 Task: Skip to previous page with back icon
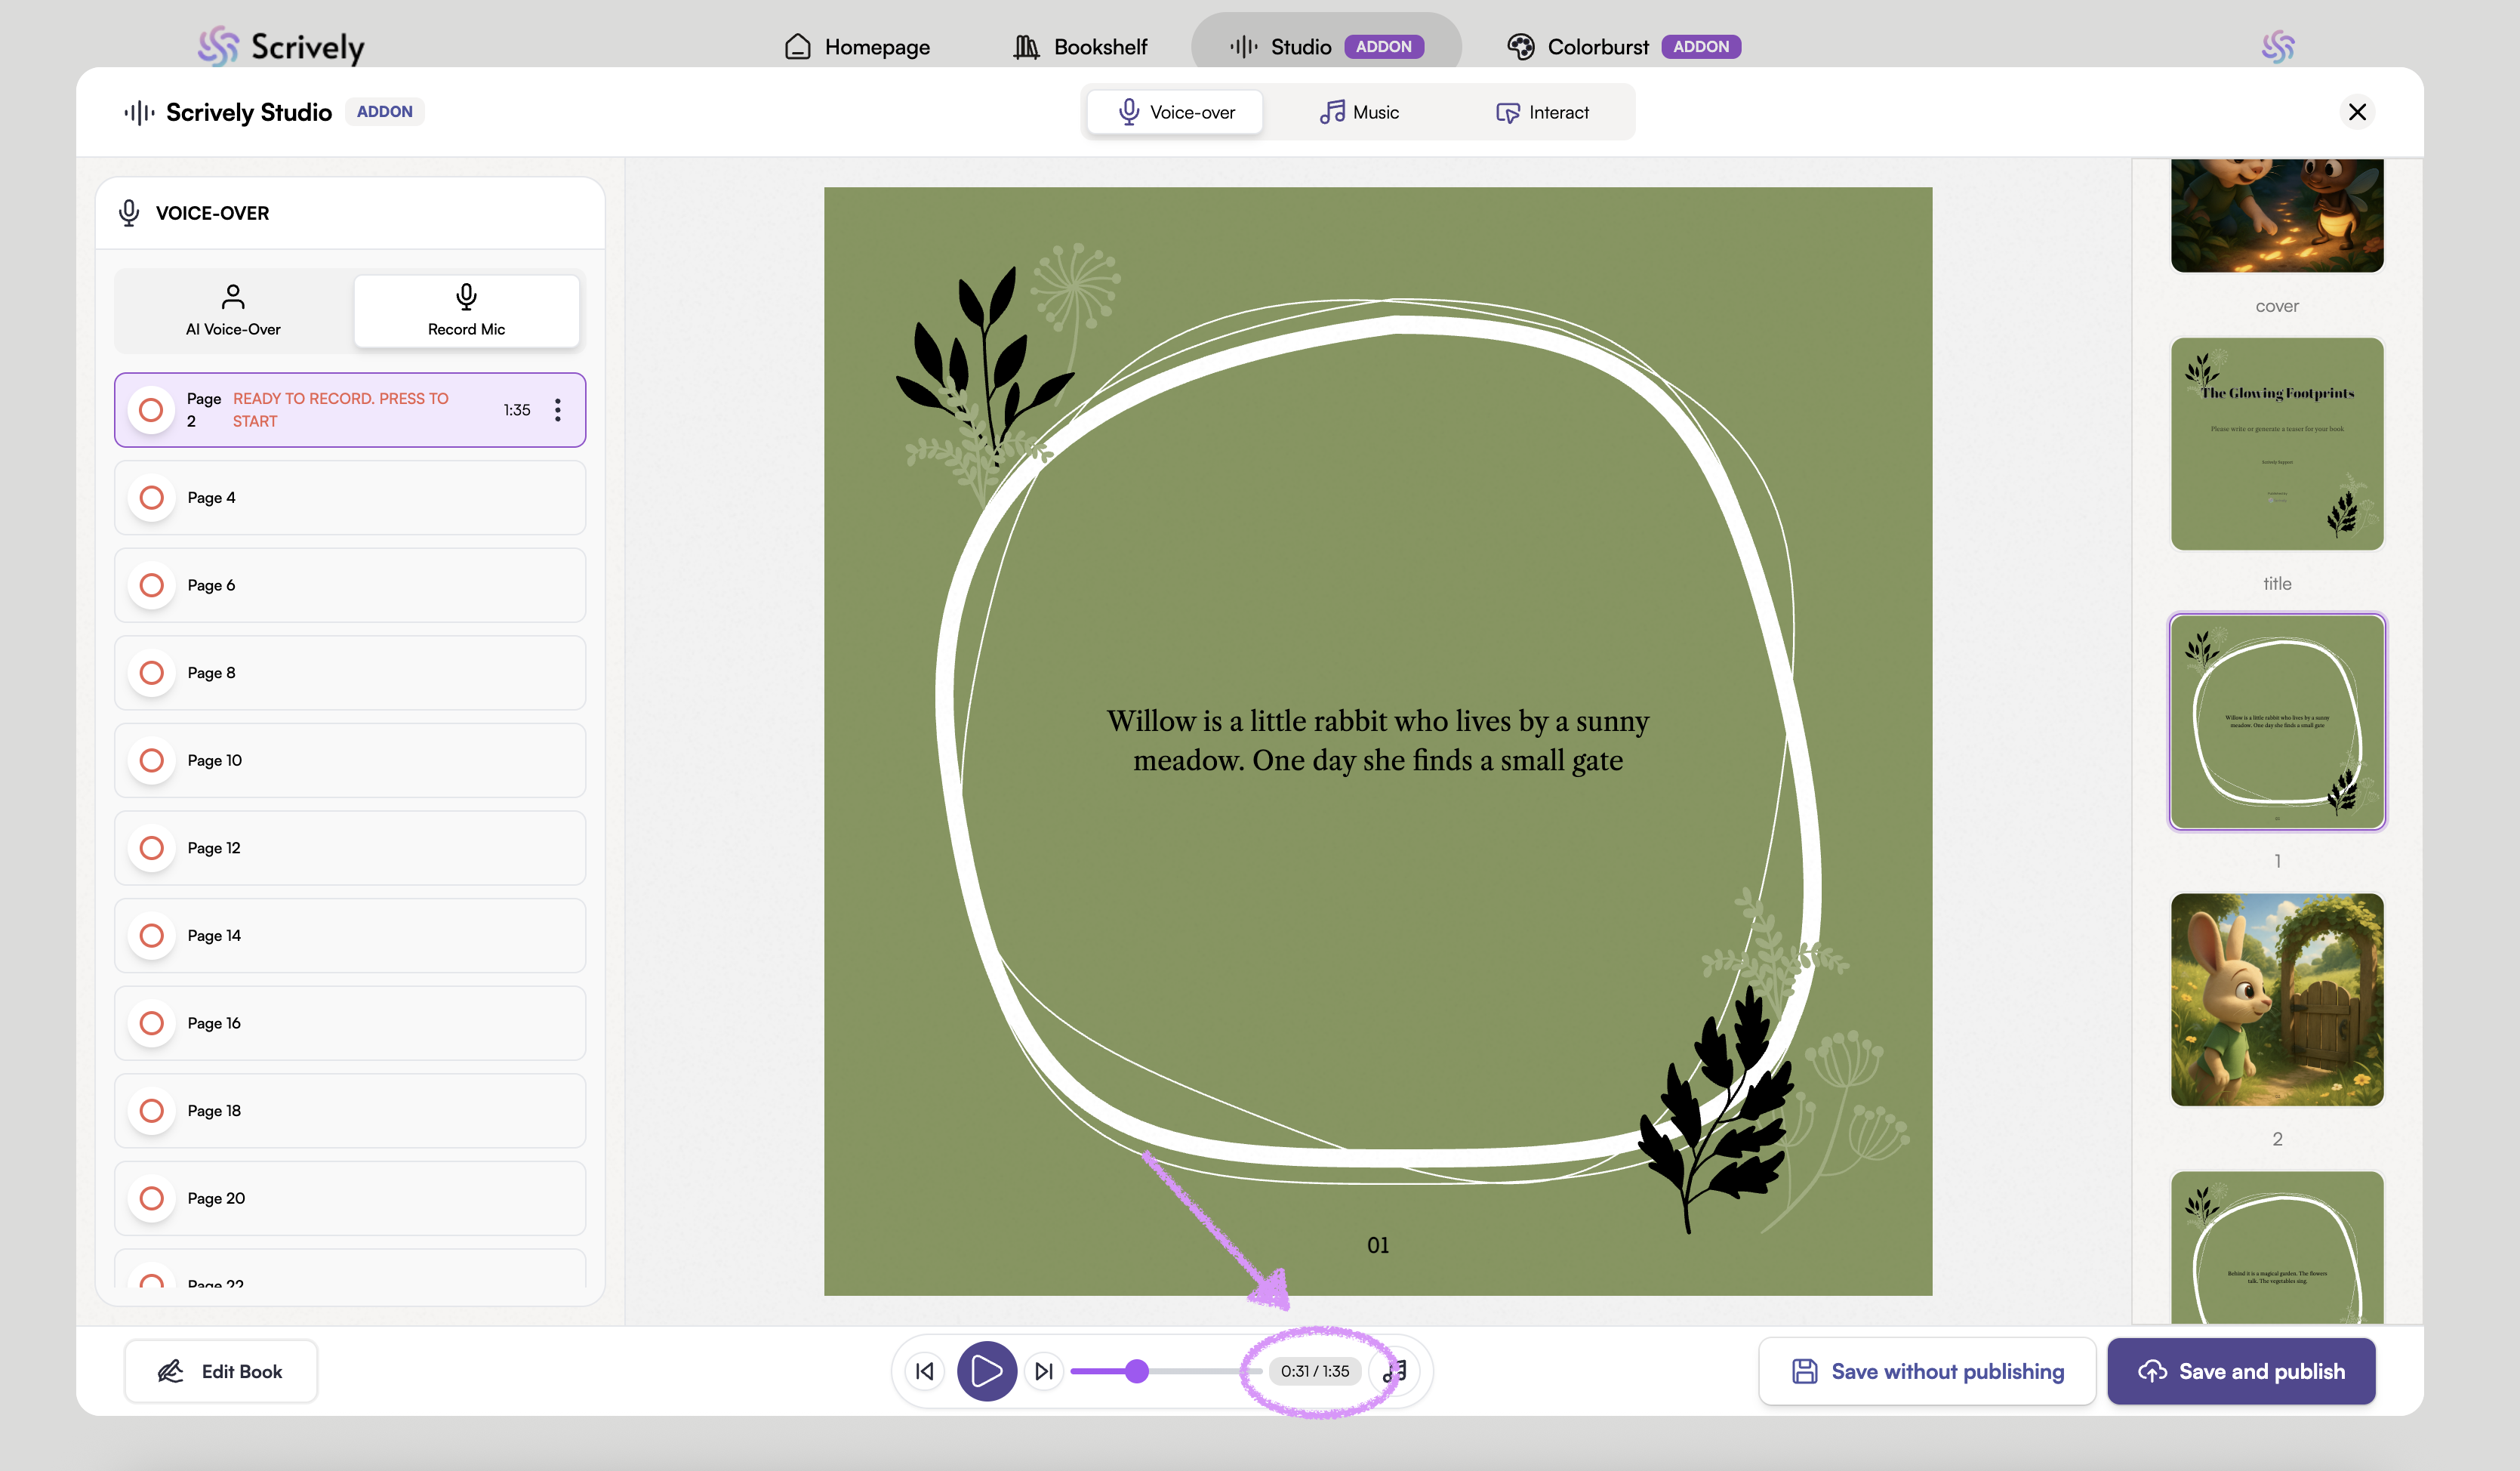(925, 1371)
